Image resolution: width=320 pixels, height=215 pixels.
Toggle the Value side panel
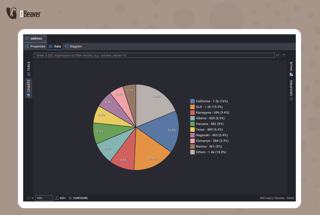click(291, 68)
